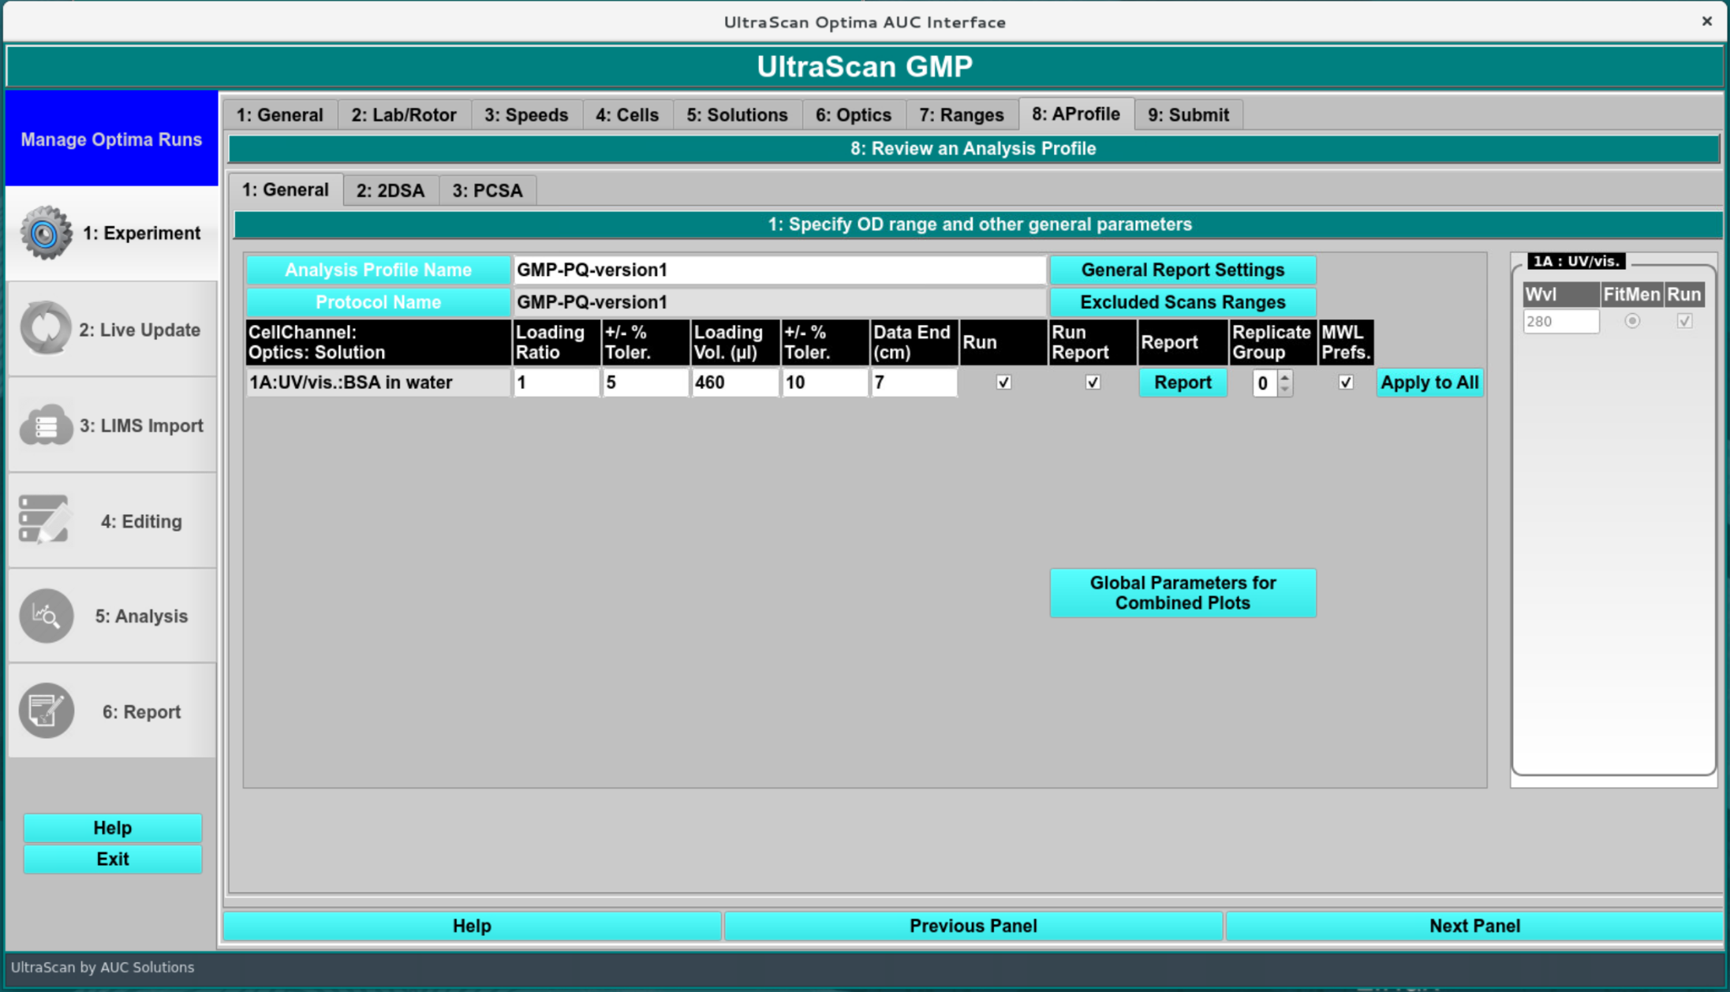Open the 9: Submit tab
1730x992 pixels.
1187,115
